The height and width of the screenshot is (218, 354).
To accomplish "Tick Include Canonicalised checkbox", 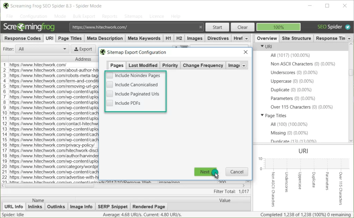I will point(110,85).
